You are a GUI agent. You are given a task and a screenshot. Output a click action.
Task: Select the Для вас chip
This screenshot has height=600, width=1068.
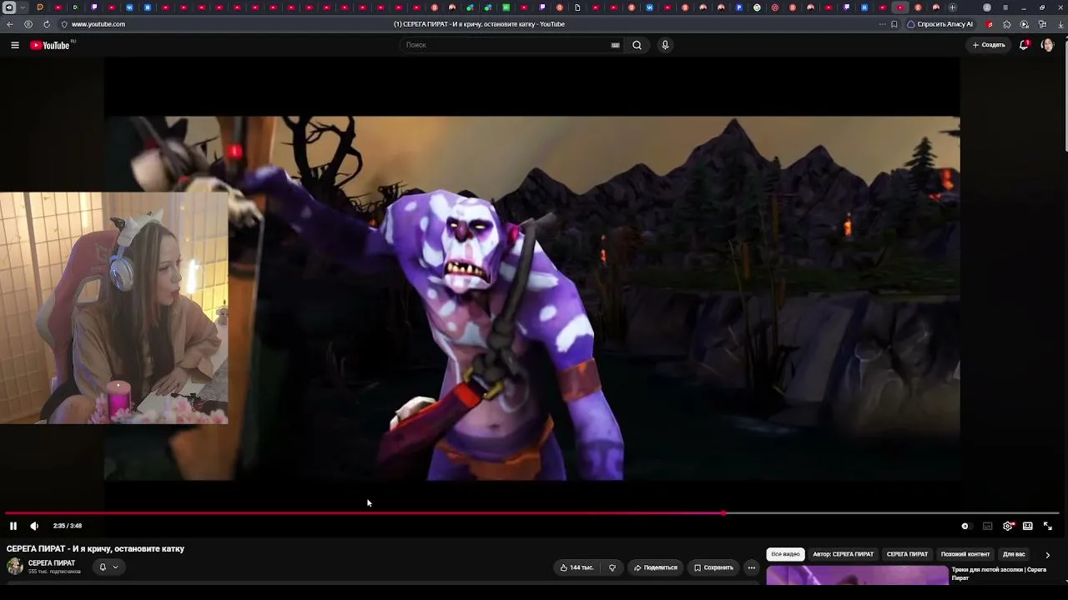(1014, 554)
